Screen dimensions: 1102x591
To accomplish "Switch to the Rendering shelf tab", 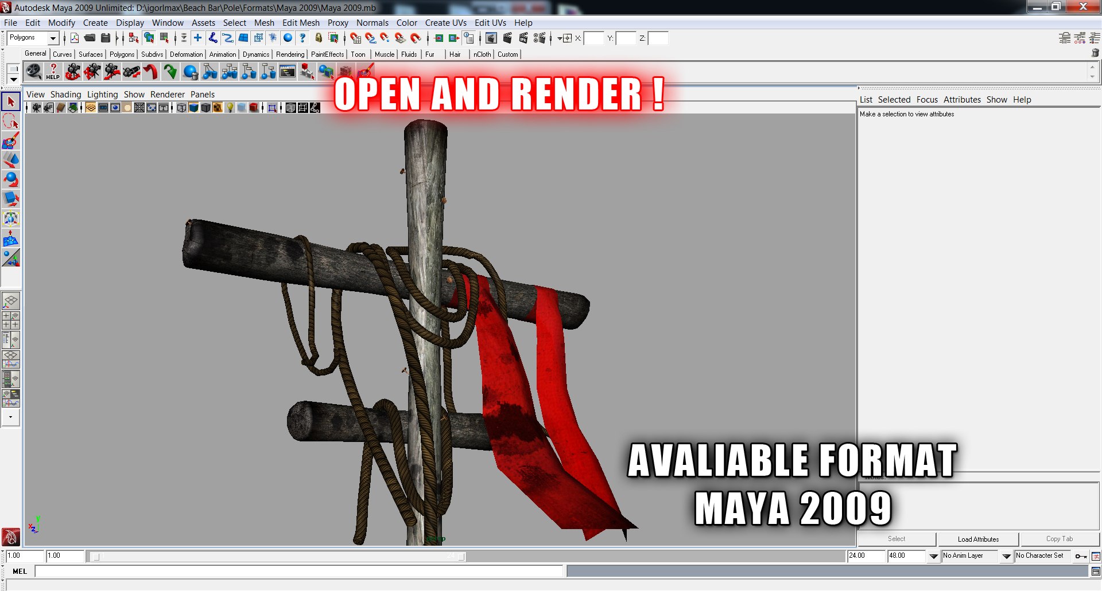I will [x=290, y=54].
